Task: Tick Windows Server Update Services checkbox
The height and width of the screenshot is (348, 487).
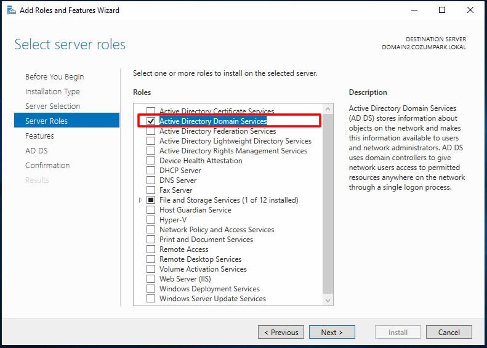Action: pyautogui.click(x=151, y=299)
